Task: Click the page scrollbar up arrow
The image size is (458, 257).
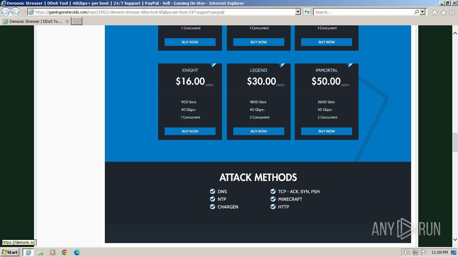Action: [455, 33]
